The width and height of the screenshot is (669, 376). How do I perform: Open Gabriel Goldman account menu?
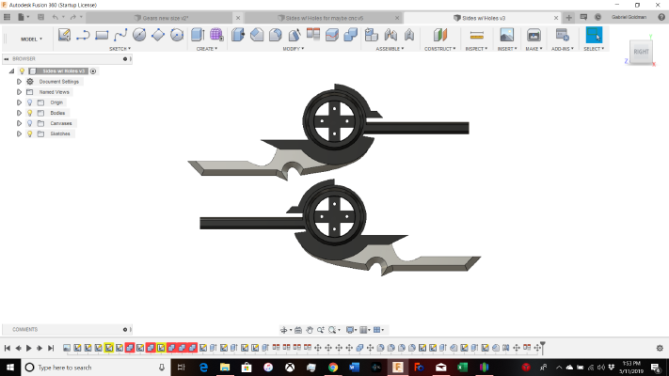coord(629,17)
